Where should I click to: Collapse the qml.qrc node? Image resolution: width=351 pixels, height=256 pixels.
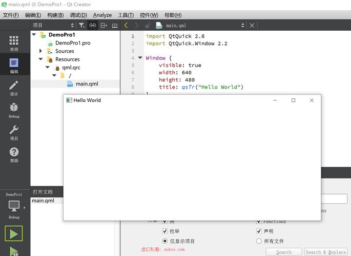pyautogui.click(x=48, y=67)
